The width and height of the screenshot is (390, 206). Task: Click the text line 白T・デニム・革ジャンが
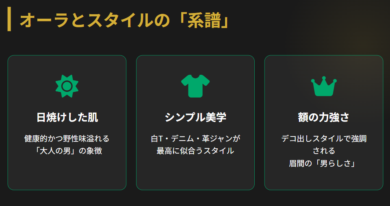pyautogui.click(x=195, y=139)
